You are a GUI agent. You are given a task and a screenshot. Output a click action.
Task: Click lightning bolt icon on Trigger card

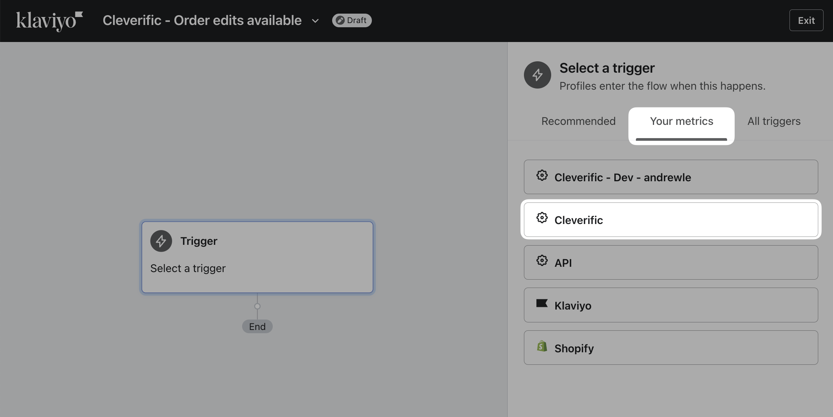point(161,241)
